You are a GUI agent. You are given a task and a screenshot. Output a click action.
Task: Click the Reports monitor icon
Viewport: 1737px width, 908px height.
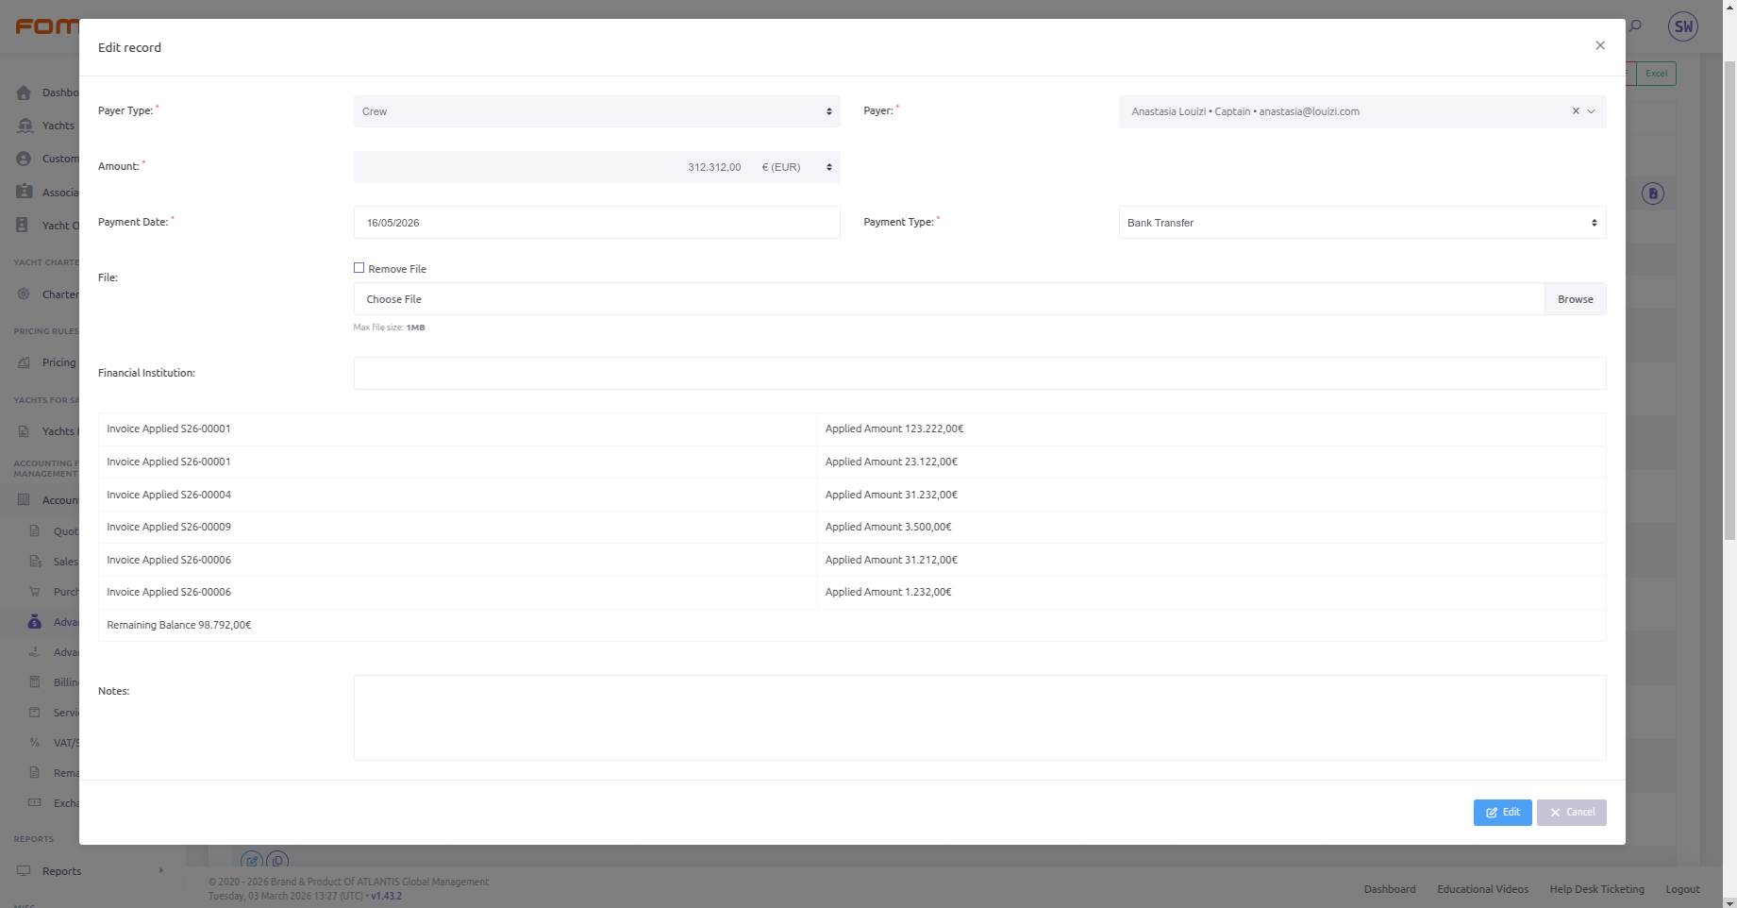point(24,871)
